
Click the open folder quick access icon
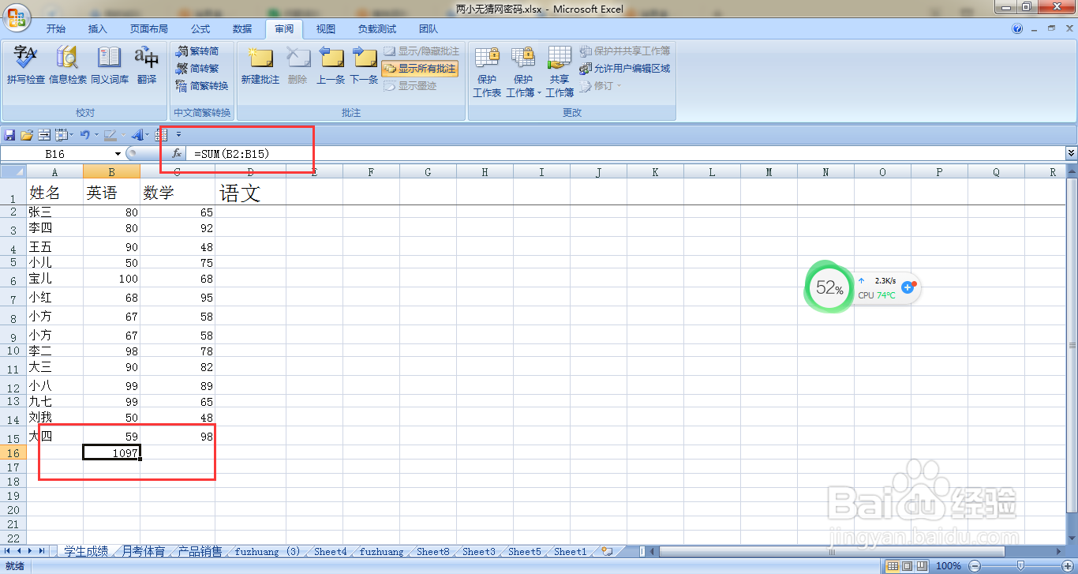(27, 135)
